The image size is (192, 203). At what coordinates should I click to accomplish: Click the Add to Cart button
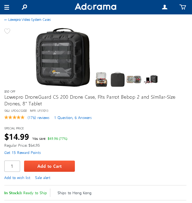coord(49,166)
